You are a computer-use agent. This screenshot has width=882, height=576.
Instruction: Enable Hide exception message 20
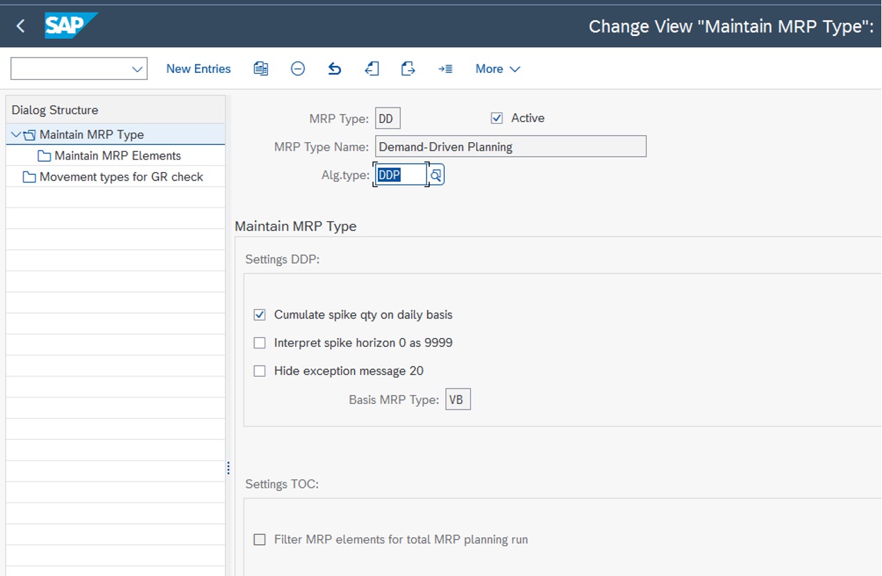(259, 371)
